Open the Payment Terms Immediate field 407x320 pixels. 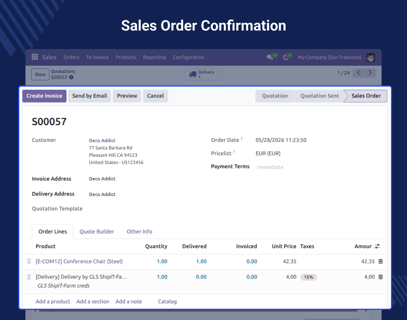click(x=270, y=167)
